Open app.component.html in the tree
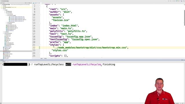Image resolution: width=185 pixels, height=104 pixels. (12, 27)
